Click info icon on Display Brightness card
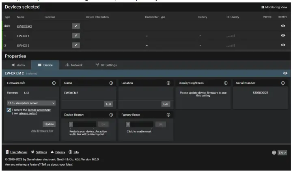 [x=226, y=83]
